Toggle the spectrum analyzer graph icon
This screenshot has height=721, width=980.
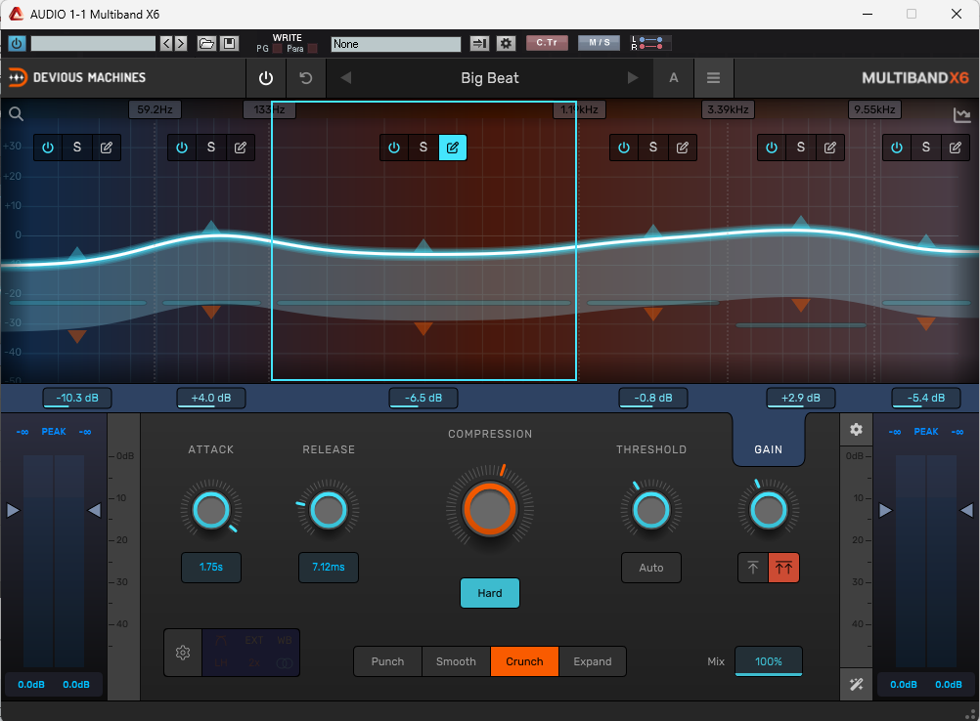pyautogui.click(x=961, y=115)
